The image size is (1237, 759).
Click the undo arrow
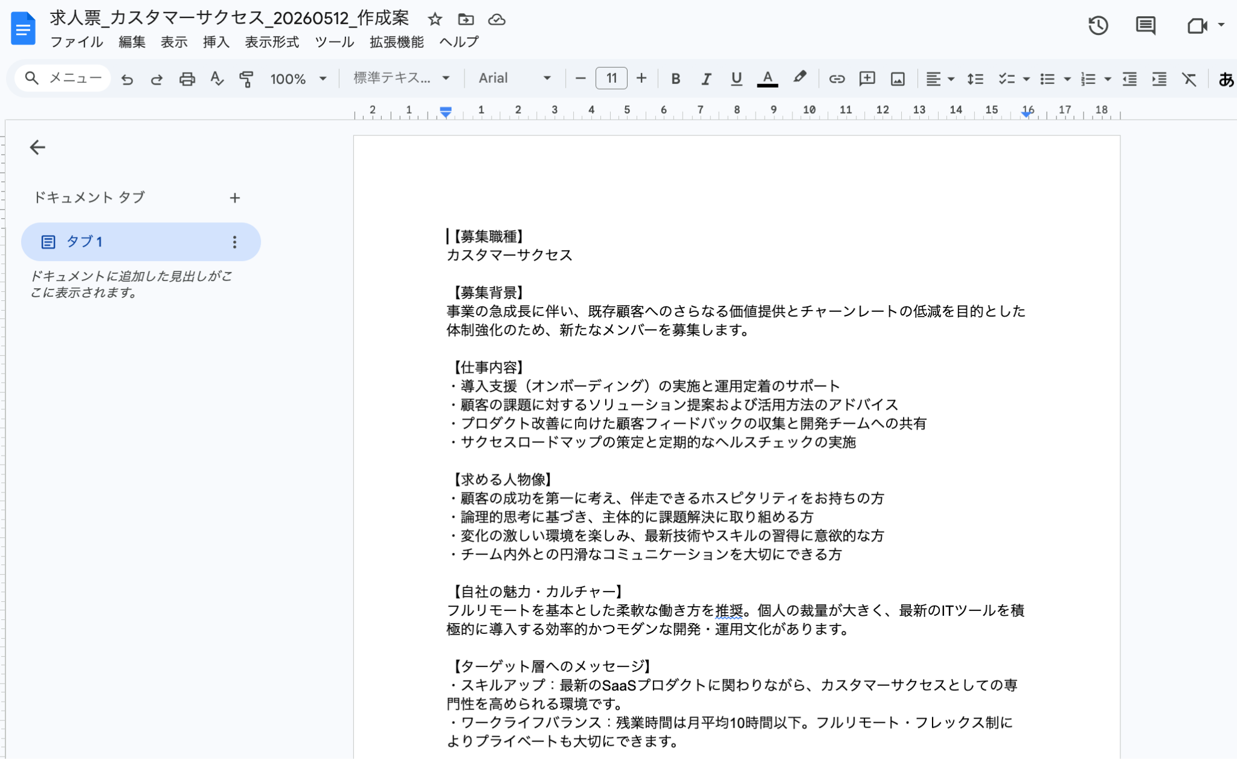click(x=127, y=79)
